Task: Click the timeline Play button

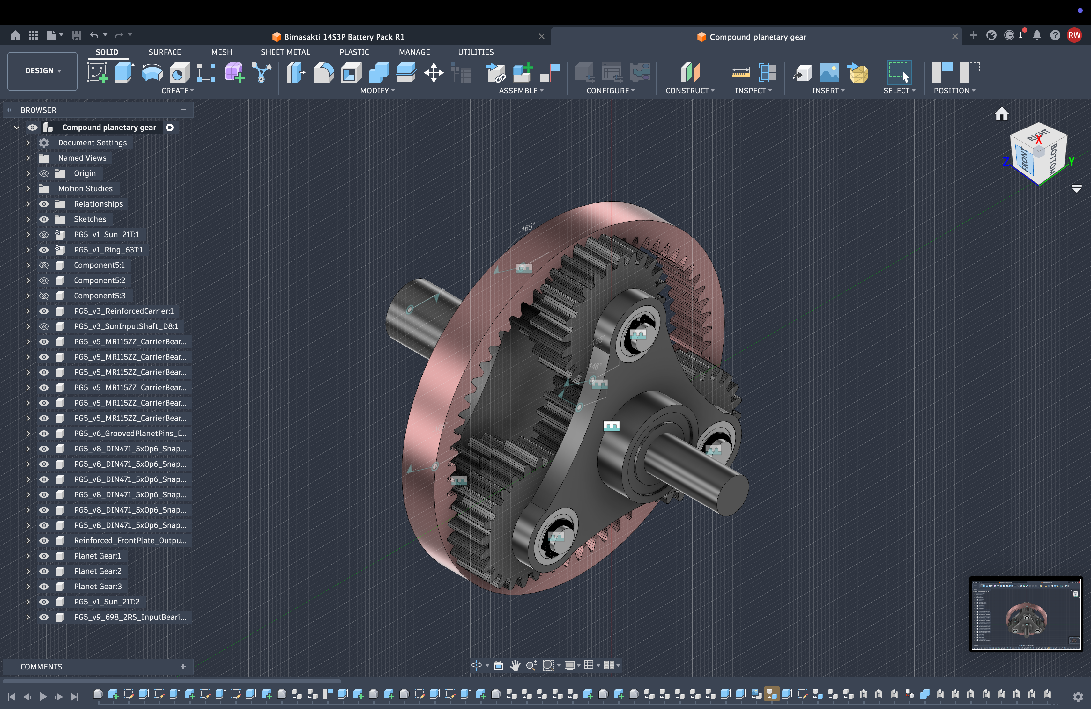Action: [43, 697]
